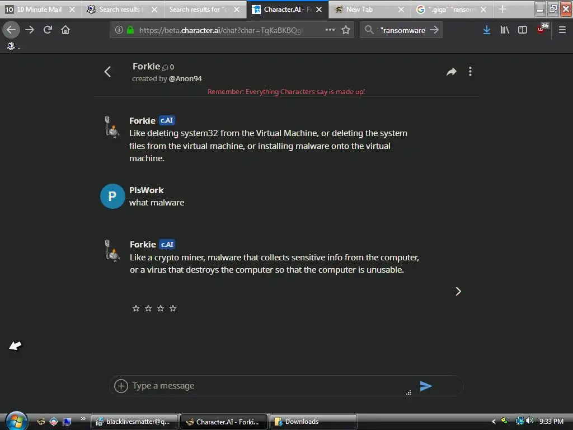Switch to the 10 Minute Mail tab

(40, 9)
